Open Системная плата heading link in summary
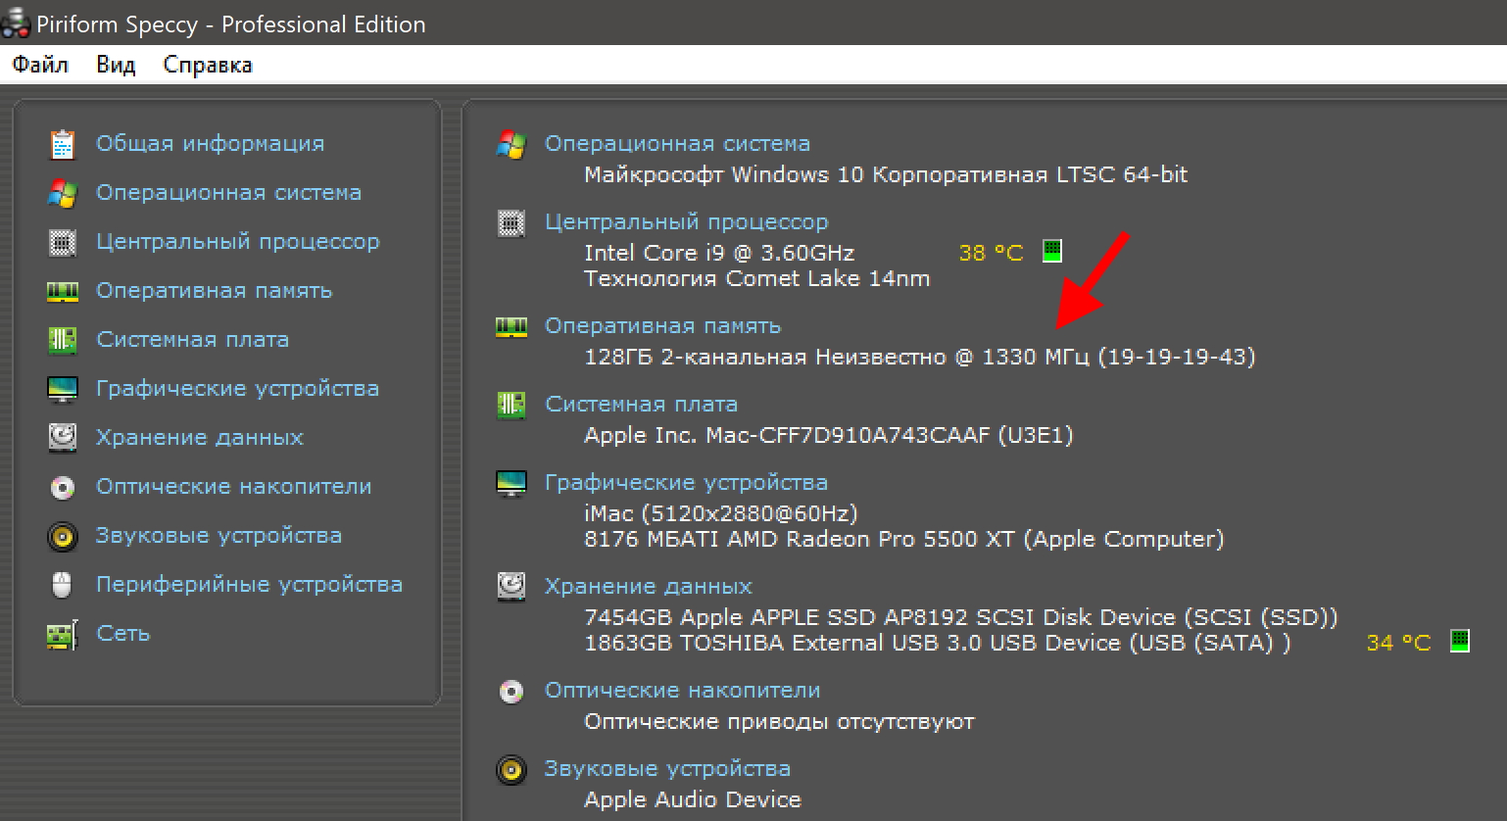The width and height of the screenshot is (1507, 821). click(641, 405)
